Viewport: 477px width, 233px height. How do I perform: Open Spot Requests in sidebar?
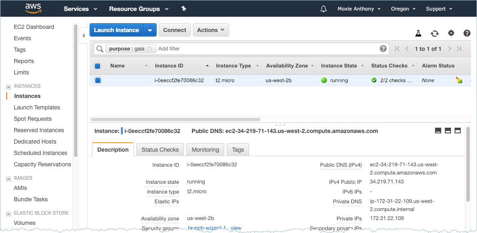[x=33, y=119]
